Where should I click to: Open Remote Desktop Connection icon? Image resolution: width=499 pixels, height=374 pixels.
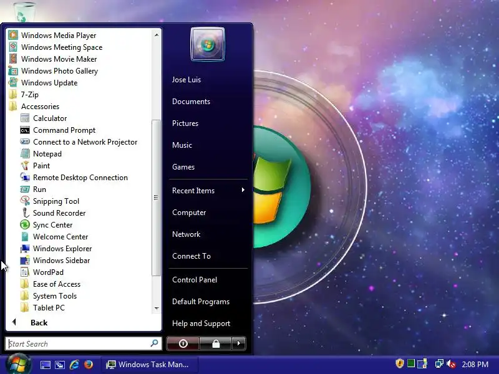coord(25,177)
